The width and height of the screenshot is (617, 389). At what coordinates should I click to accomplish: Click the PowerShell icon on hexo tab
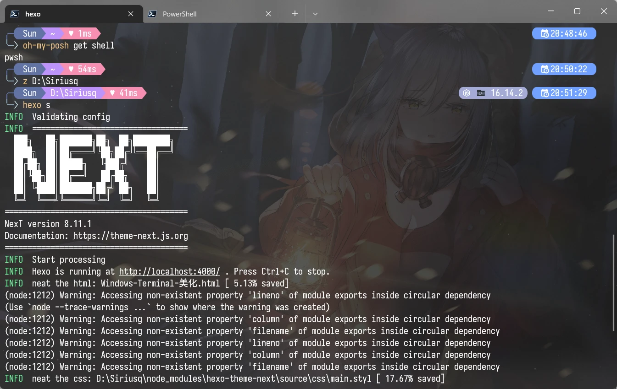coord(15,14)
